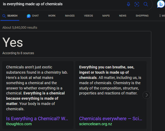
Task: Open 'Chemicals everywhere' result link
Action: (x=111, y=119)
